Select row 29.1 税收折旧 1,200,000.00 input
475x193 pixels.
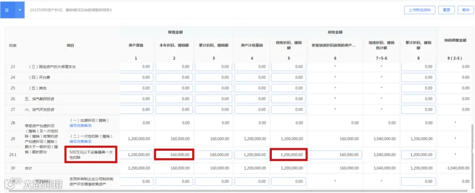pos(289,155)
